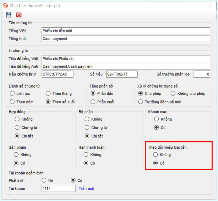
Task: Choose Không cho phép duplicate handling
Action: tap(173, 94)
